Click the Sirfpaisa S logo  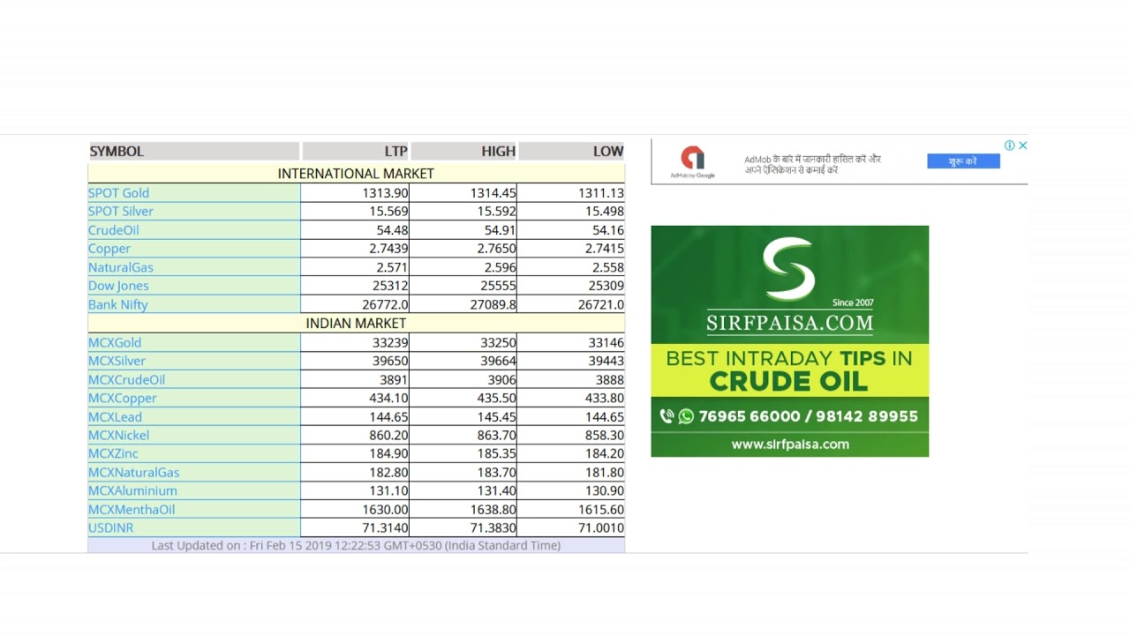click(789, 269)
